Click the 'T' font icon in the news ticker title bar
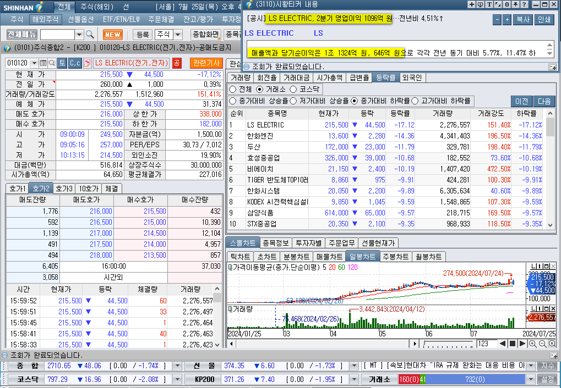The height and width of the screenshot is (388, 561). tap(489, 4)
